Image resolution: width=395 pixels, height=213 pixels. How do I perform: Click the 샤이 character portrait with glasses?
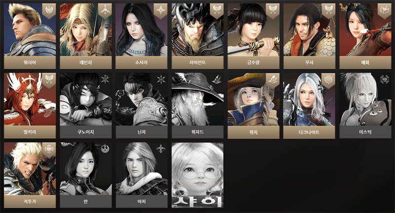click(x=197, y=175)
